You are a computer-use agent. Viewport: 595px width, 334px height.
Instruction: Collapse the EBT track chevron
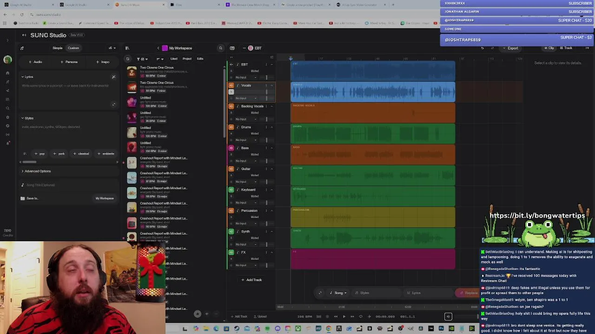(272, 64)
